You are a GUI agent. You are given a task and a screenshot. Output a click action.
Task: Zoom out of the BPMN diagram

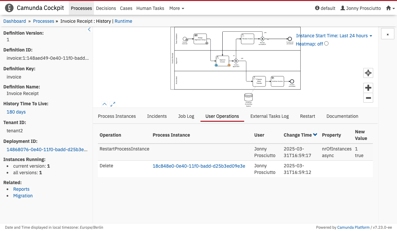tap(368, 98)
